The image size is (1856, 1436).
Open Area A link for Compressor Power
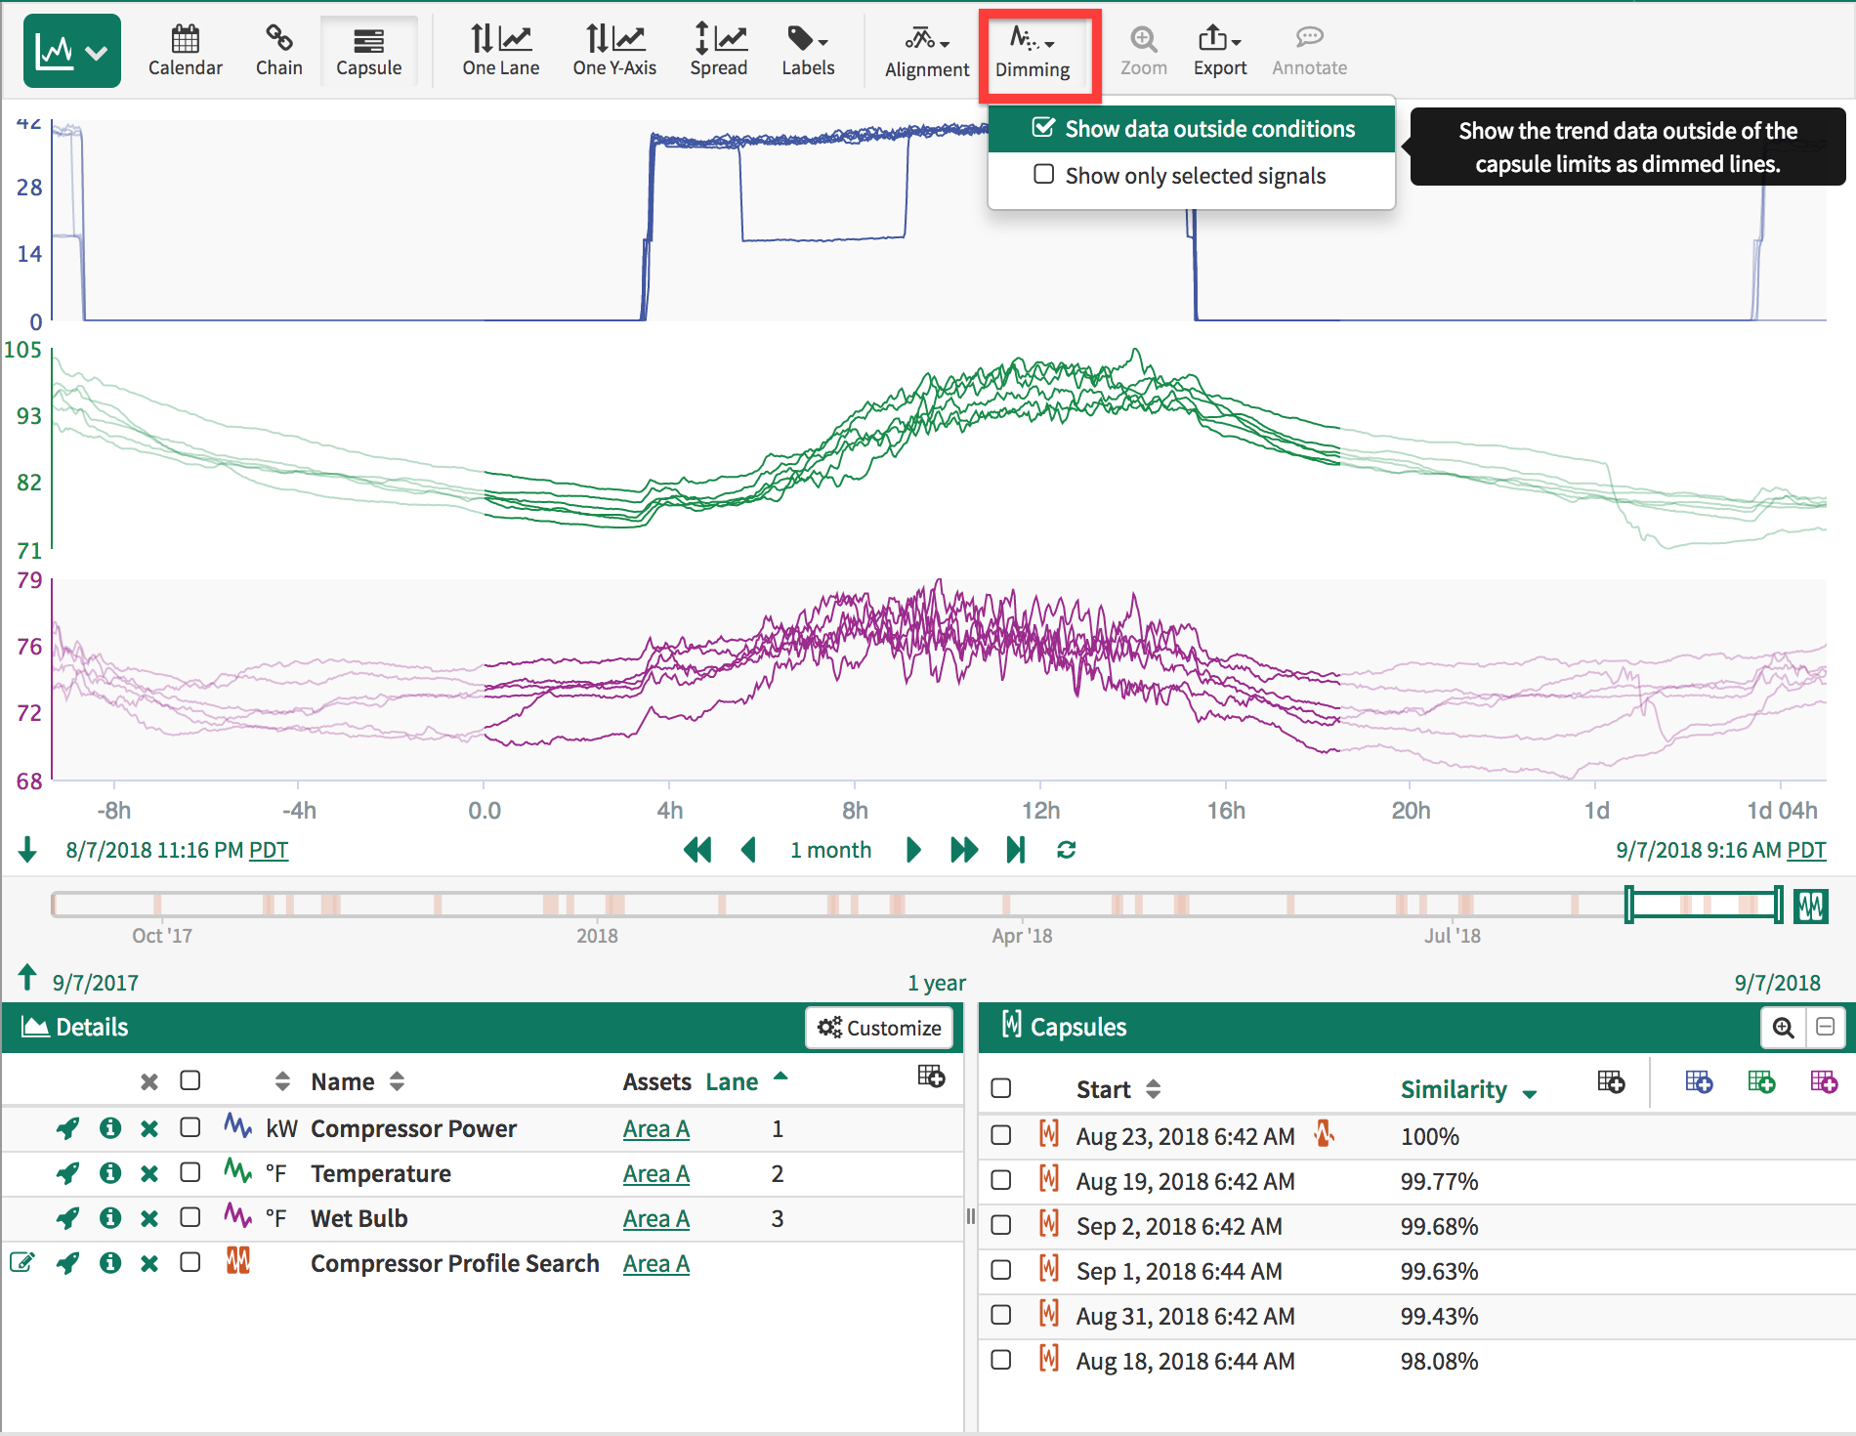[x=655, y=1129]
